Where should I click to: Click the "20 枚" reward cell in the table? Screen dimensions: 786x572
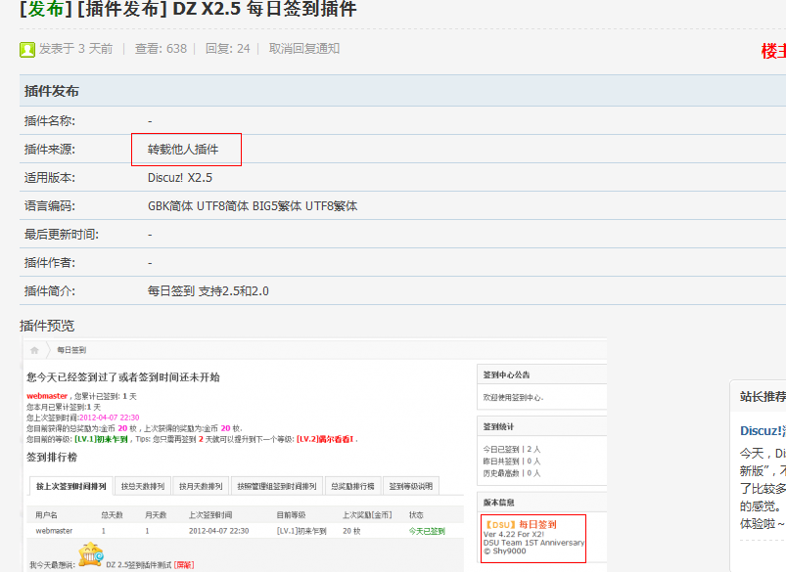coord(351,531)
